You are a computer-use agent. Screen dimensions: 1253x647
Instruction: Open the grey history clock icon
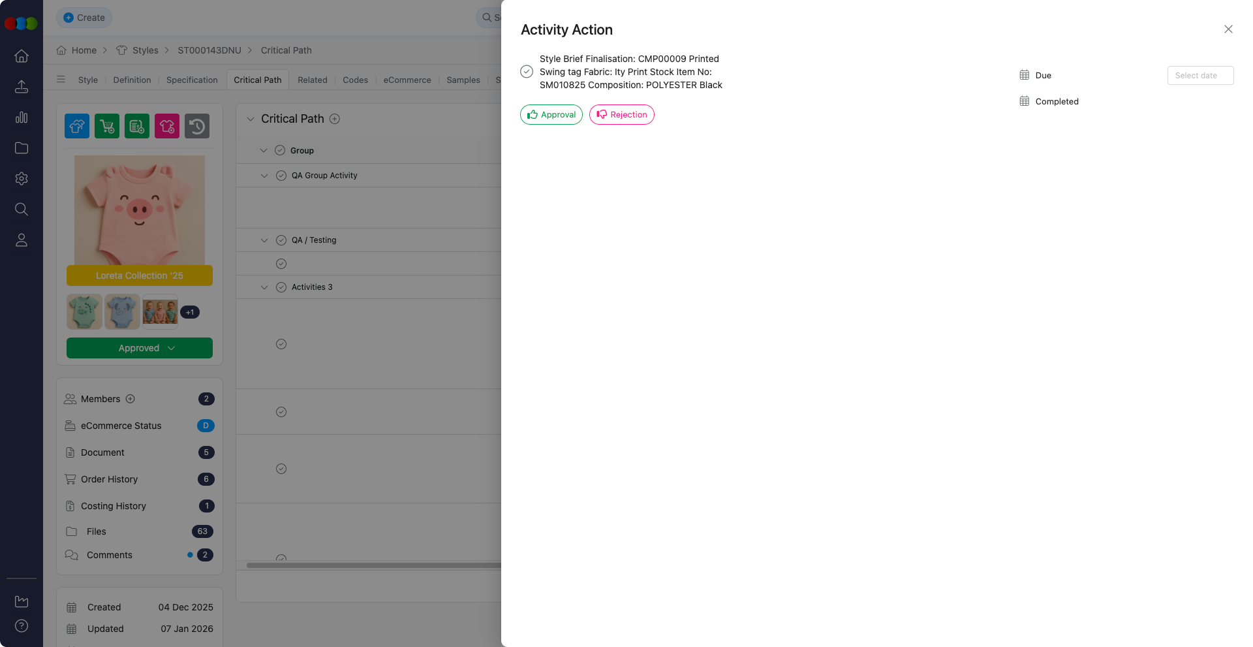click(197, 126)
